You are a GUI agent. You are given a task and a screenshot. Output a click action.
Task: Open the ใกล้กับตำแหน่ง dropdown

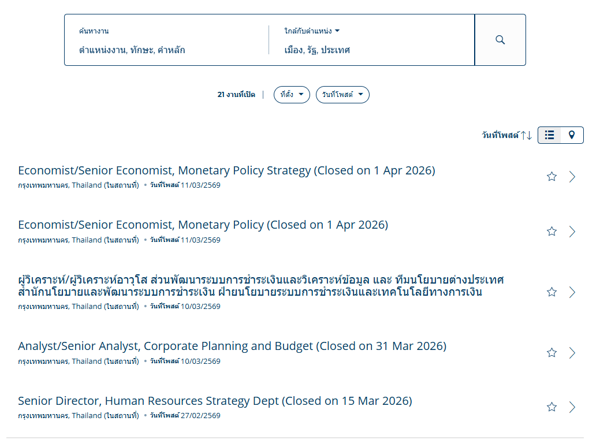pyautogui.click(x=312, y=31)
